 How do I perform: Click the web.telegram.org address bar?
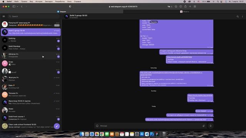(123, 7)
